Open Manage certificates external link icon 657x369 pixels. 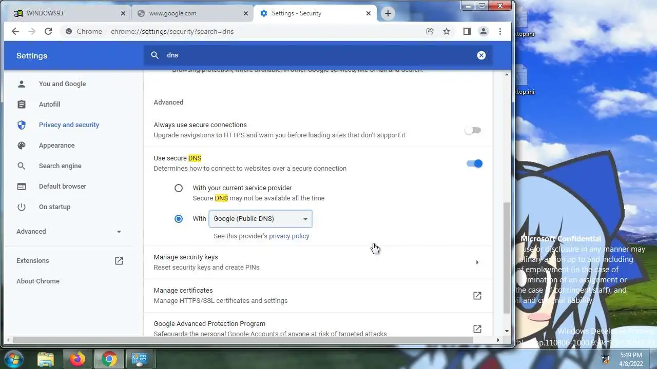[477, 296]
